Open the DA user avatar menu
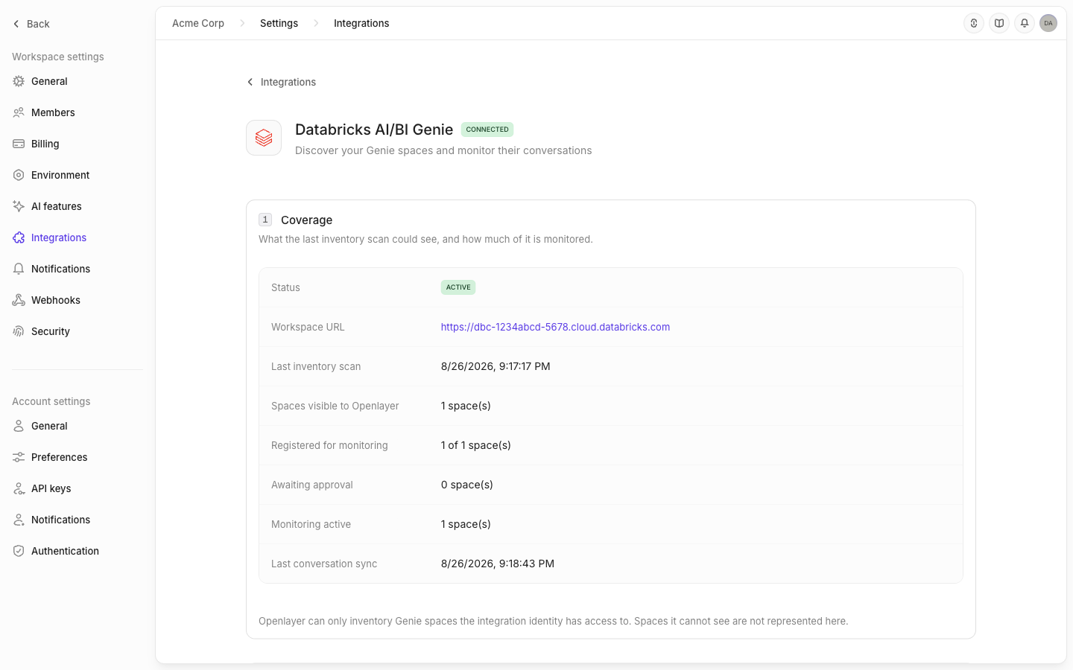The width and height of the screenshot is (1073, 670). point(1048,23)
